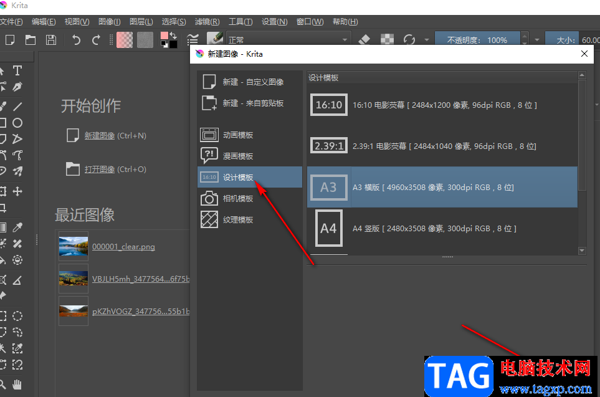Click template list scrollbar down arrow
Viewport: 600px width, 397px height.
[x=582, y=251]
